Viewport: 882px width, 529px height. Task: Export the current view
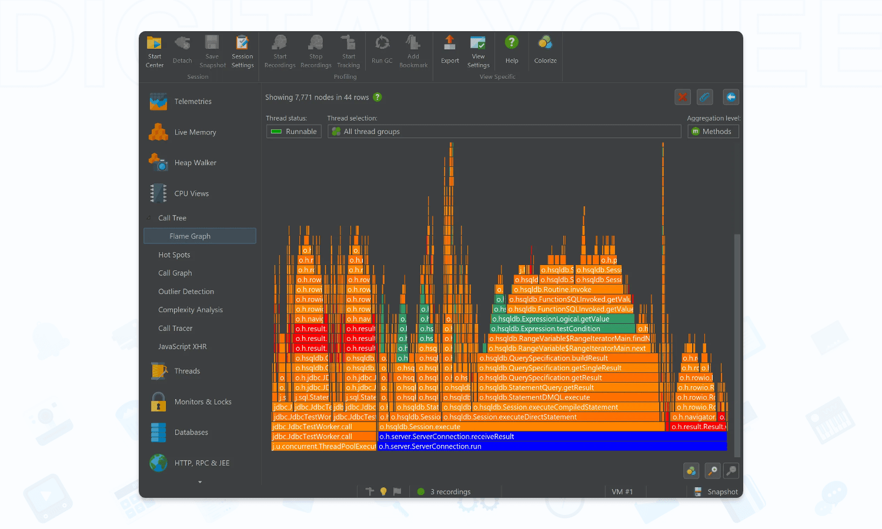[x=450, y=50]
